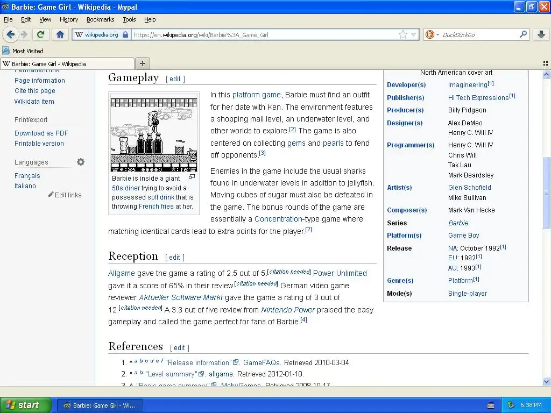Screen dimensions: 551x413
Task: Open the Power Unlimited link
Action: click(x=340, y=273)
